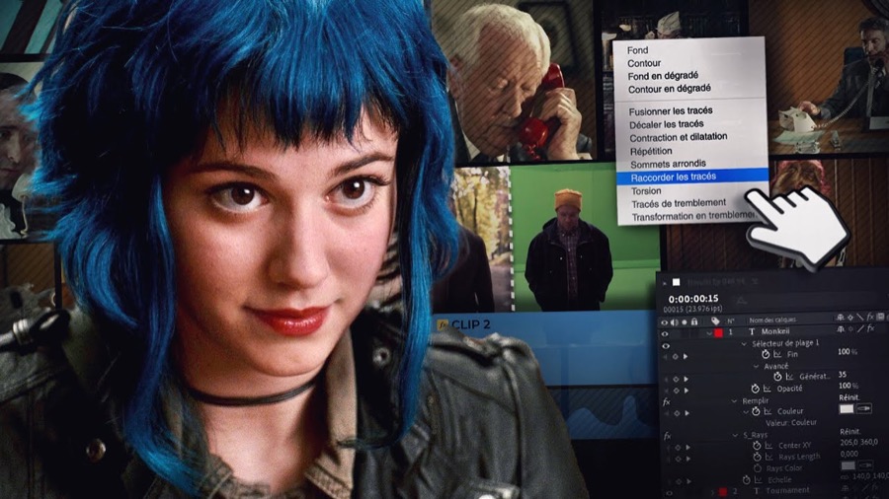The width and height of the screenshot is (889, 499).
Task: Toggle keyframe diamond in the Fin row
Action: [675, 356]
